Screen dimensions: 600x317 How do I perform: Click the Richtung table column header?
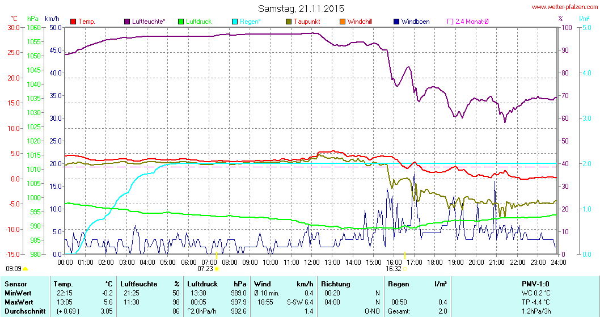pyautogui.click(x=336, y=284)
